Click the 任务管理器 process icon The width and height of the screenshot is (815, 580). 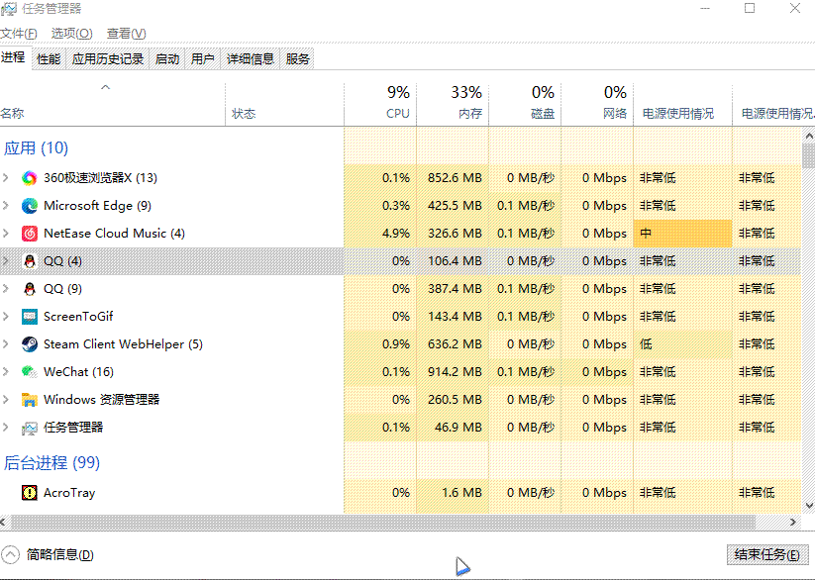pos(30,427)
